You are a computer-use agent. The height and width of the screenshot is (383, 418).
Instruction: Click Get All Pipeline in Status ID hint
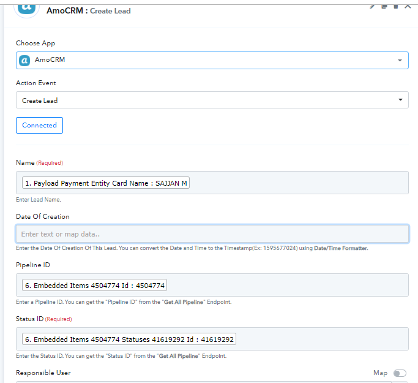178,356
